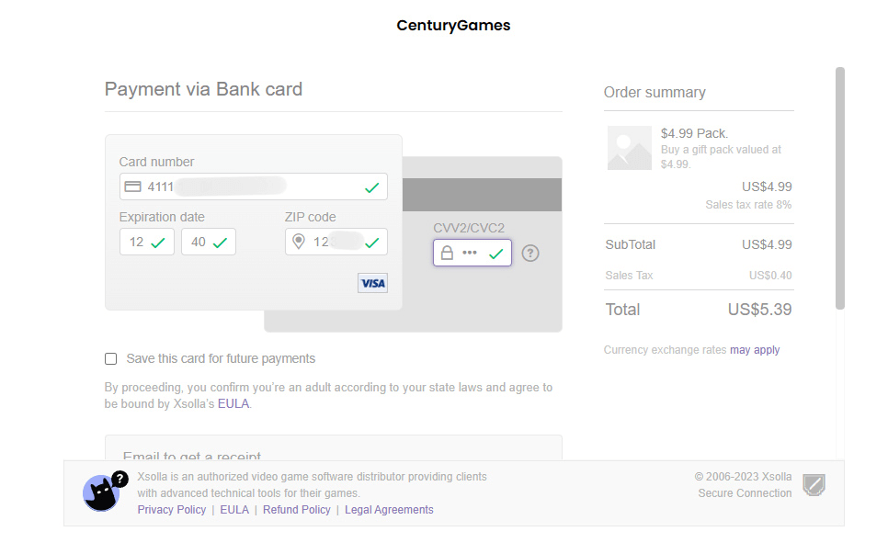Open the EULA link in the agreement text
This screenshot has width=888, height=554.
[x=233, y=403]
